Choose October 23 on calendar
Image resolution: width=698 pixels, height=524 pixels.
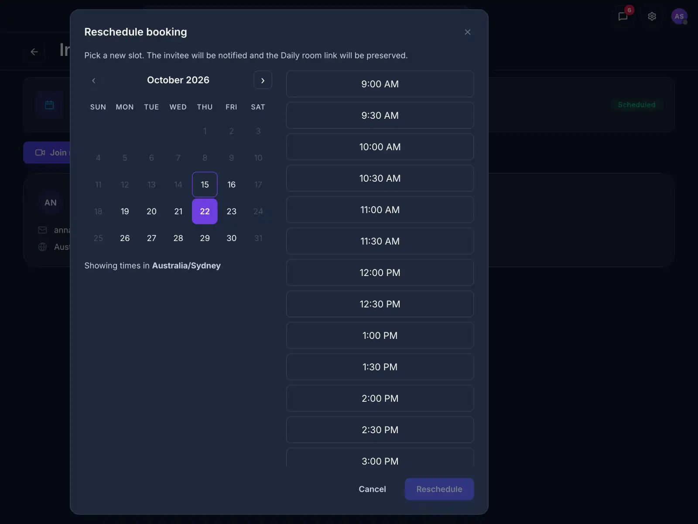[x=231, y=211]
